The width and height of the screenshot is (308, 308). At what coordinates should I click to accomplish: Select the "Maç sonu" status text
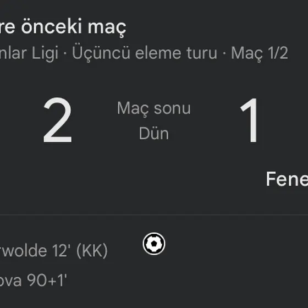pyautogui.click(x=154, y=108)
